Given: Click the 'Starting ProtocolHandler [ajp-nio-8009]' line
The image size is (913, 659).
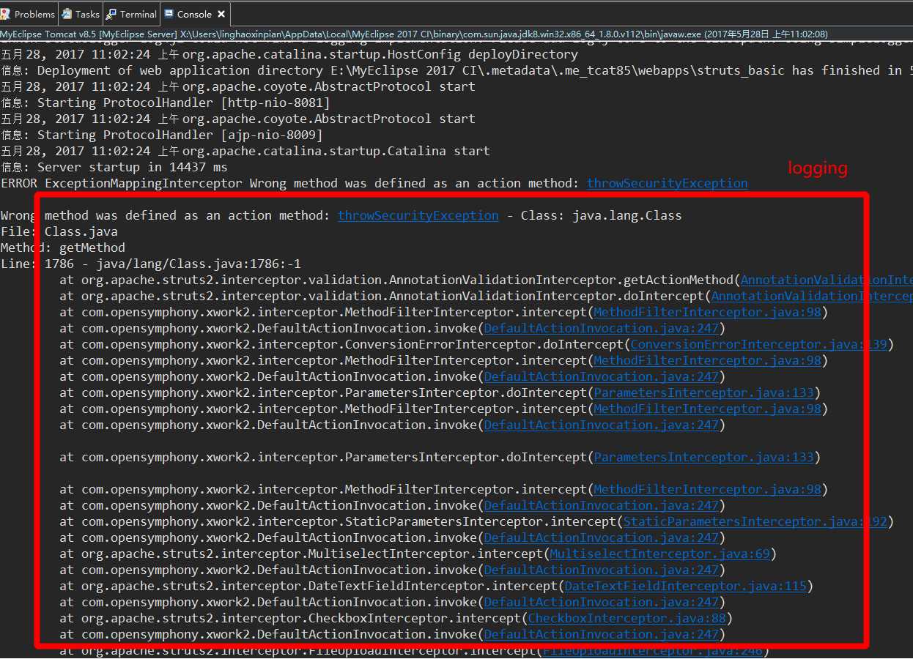Looking at the screenshot, I should (161, 135).
